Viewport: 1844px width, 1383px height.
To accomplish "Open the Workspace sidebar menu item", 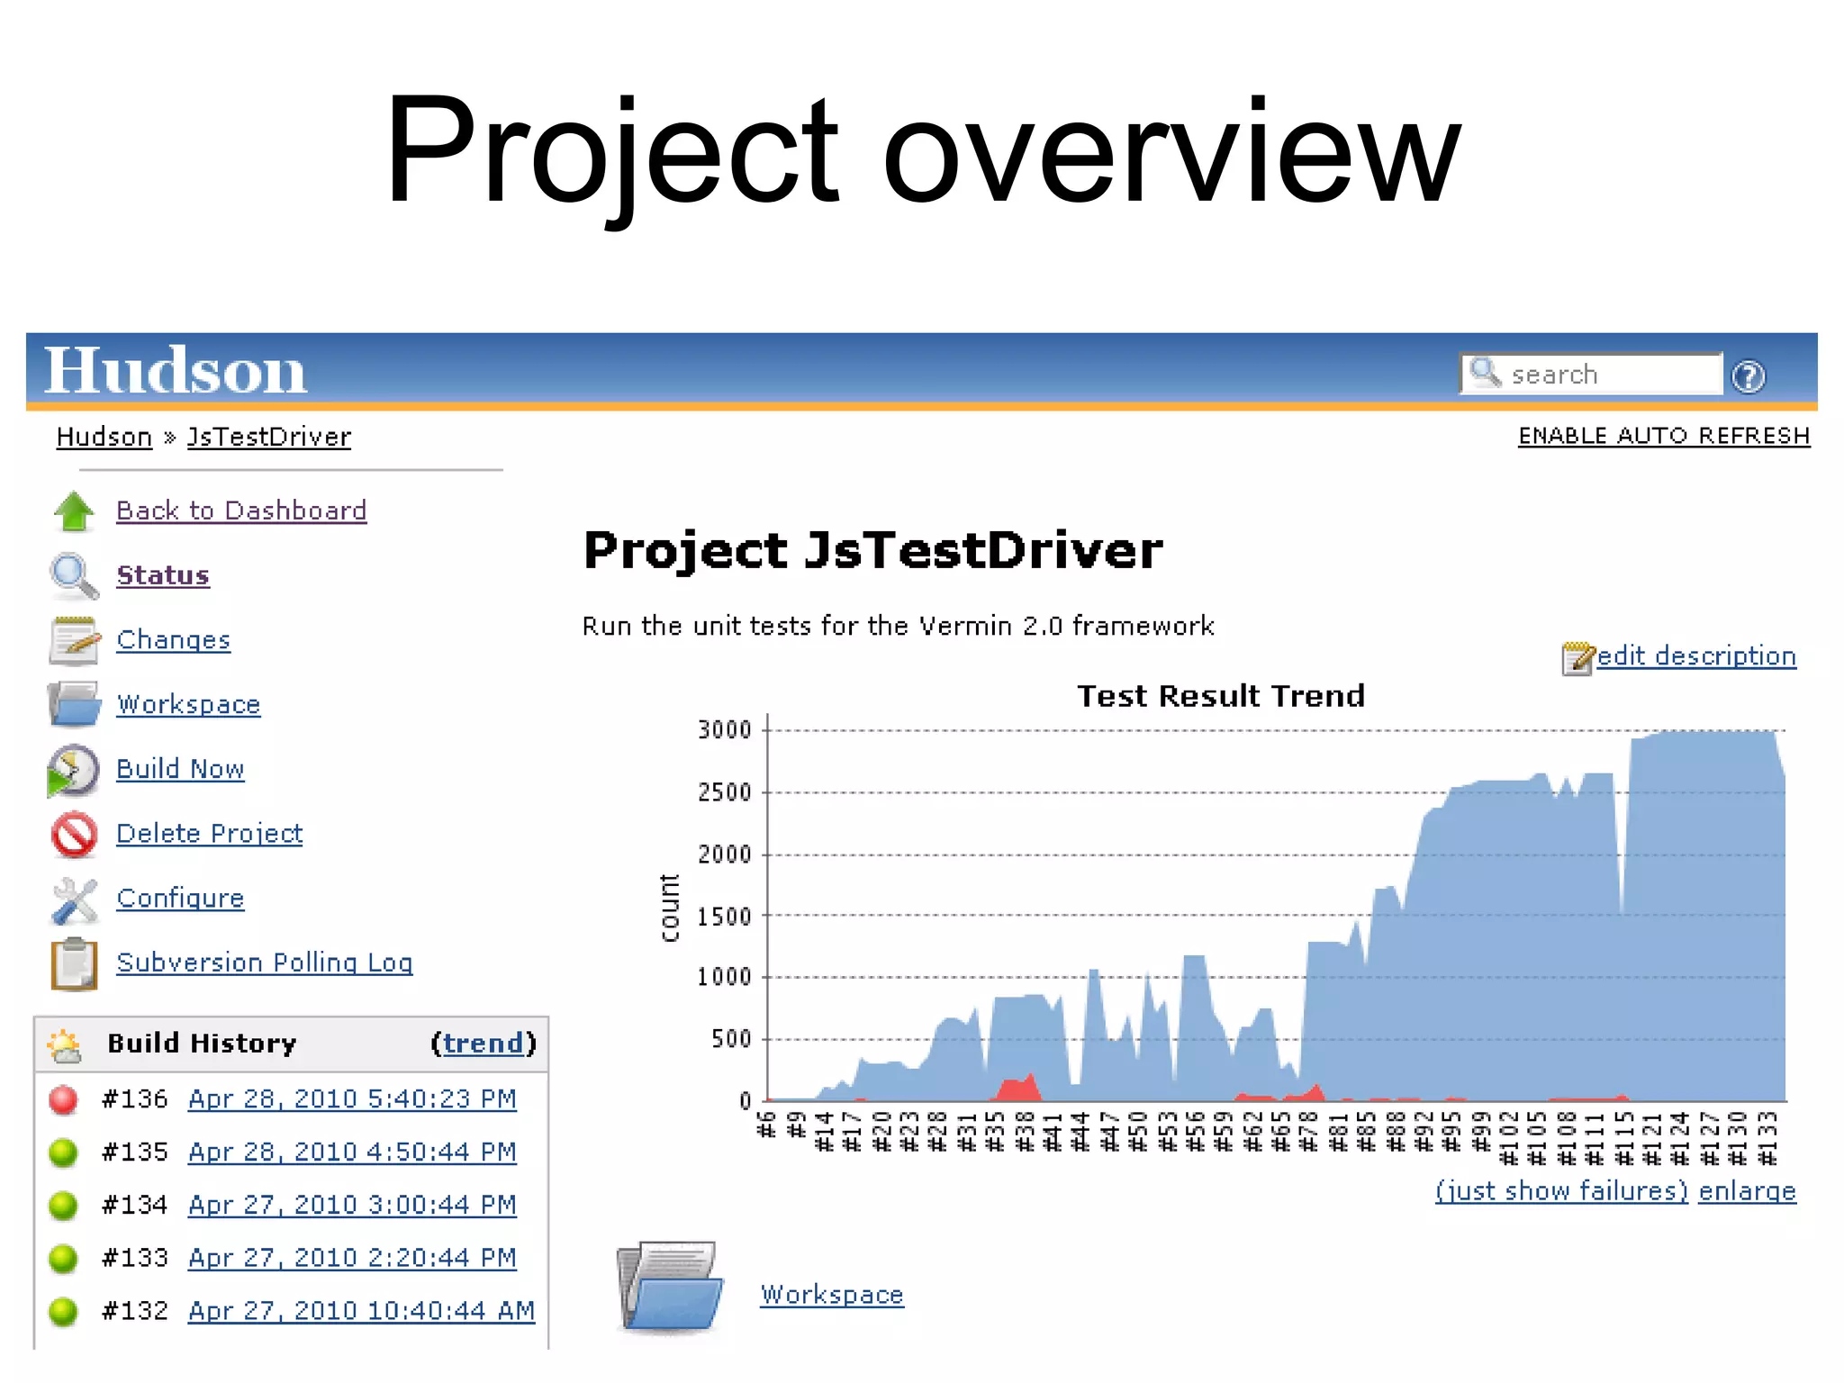I will tap(188, 704).
